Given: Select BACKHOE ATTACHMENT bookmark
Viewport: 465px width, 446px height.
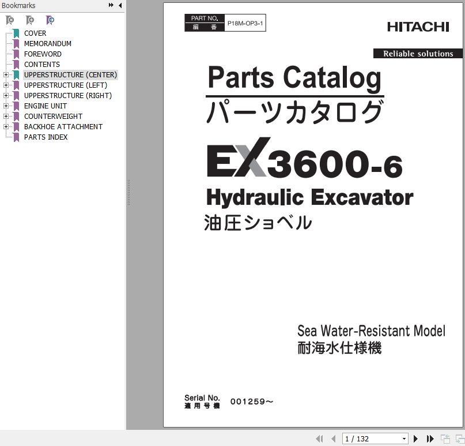Looking at the screenshot, I should pos(63,127).
